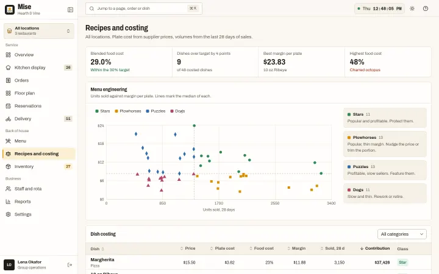Navigate to Floor plan
This screenshot has height=274, width=439.
[x=39, y=93]
